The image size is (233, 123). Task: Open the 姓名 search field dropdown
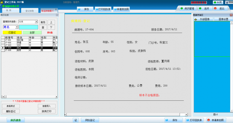tap(17, 27)
